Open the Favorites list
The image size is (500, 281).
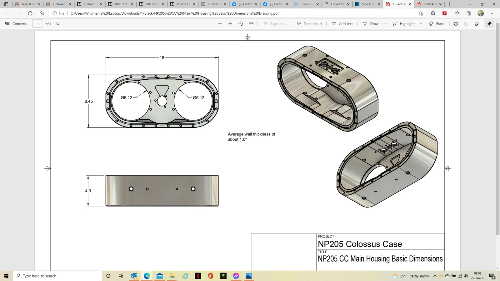coord(457,13)
